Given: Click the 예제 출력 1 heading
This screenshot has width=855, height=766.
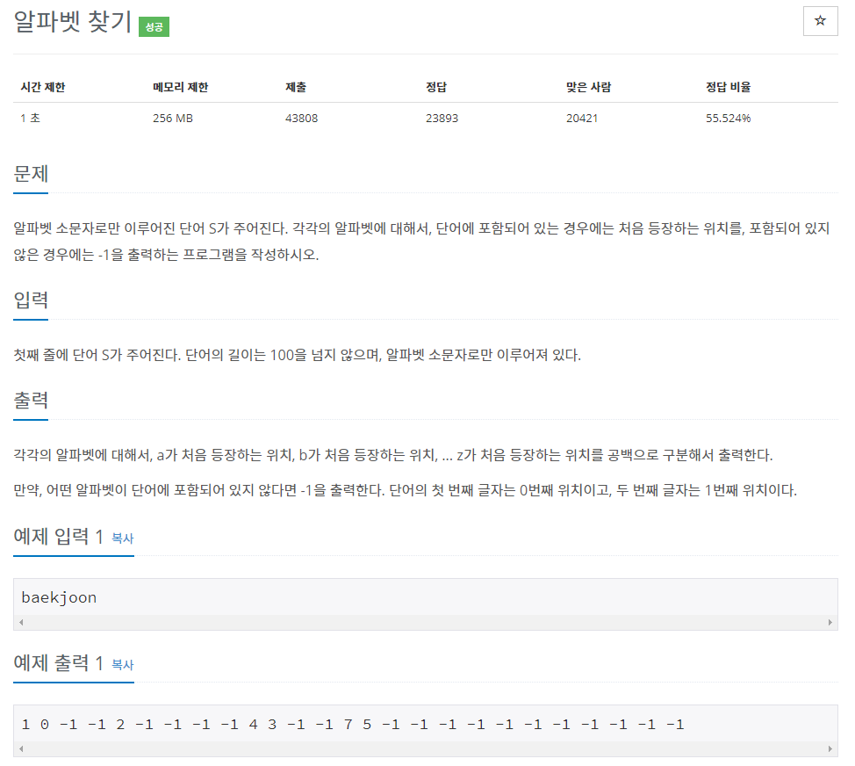Looking at the screenshot, I should coord(58,663).
